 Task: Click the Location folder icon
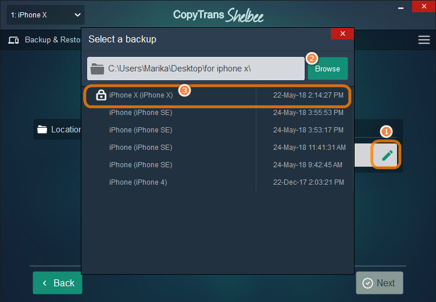(42, 129)
